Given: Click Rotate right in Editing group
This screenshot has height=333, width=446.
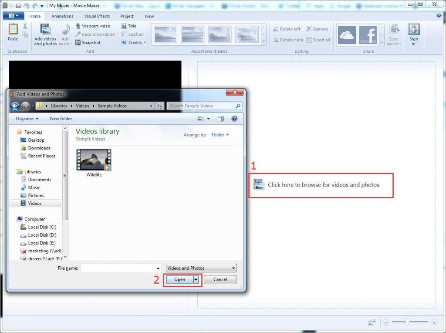Looking at the screenshot, I should point(288,40).
